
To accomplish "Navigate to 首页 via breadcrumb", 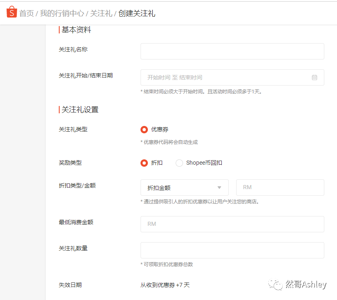I will point(27,13).
